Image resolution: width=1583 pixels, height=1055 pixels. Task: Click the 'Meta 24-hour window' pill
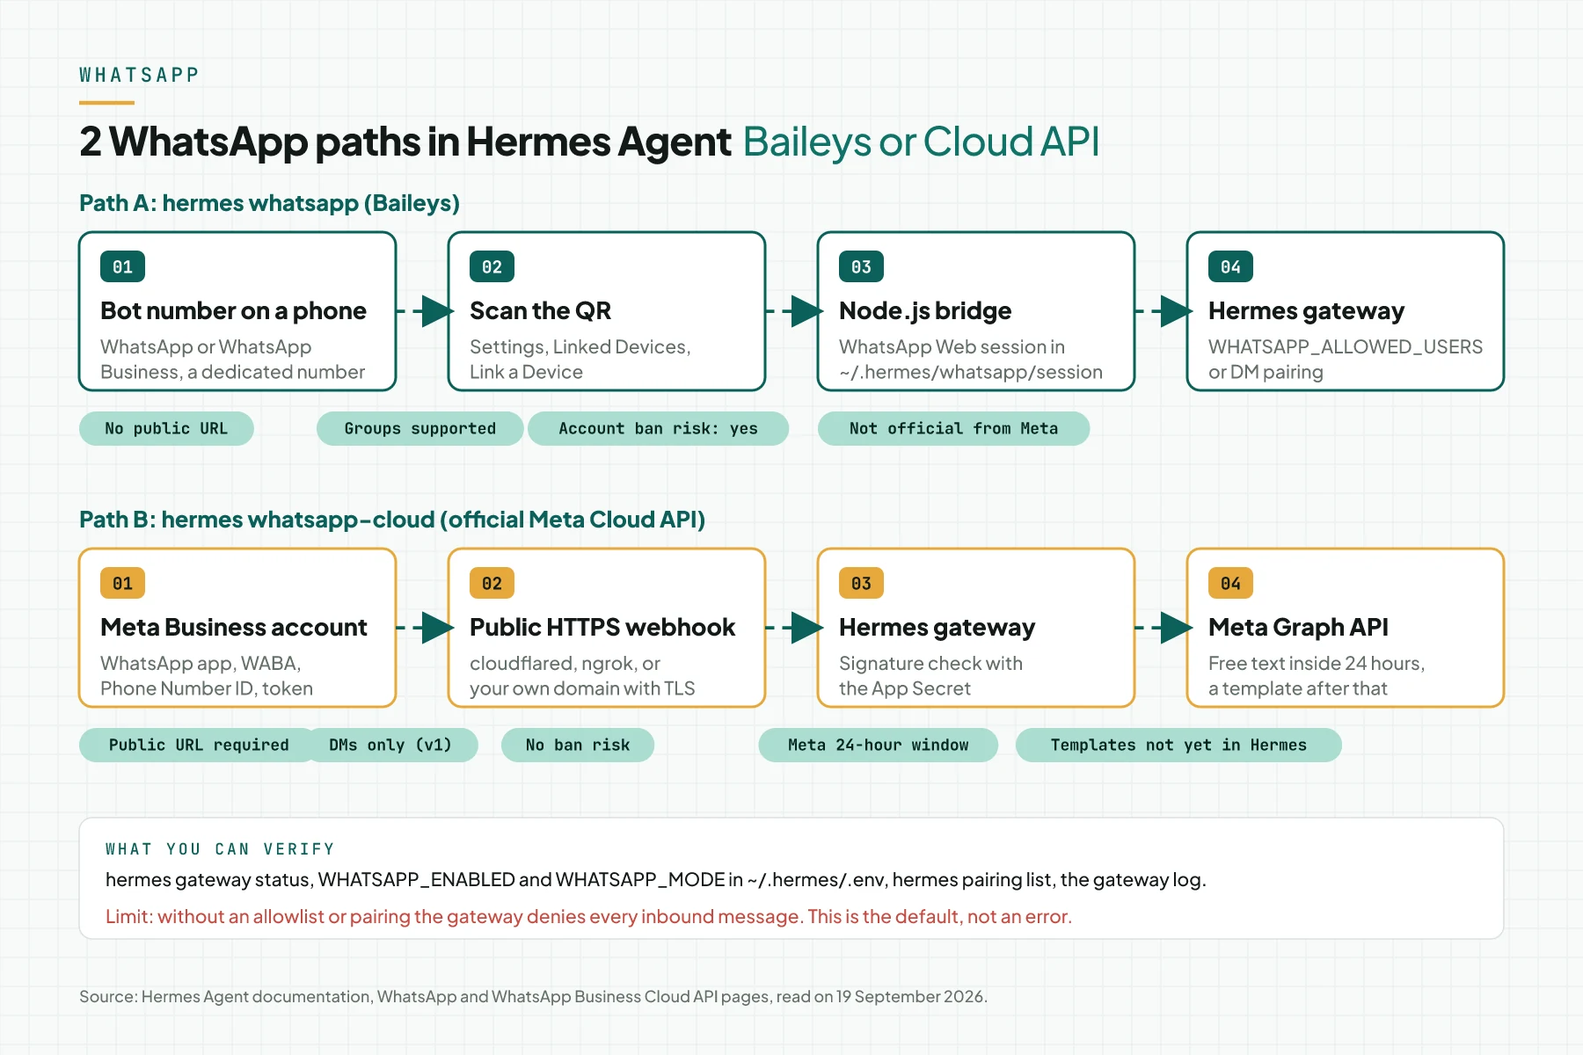tap(878, 745)
